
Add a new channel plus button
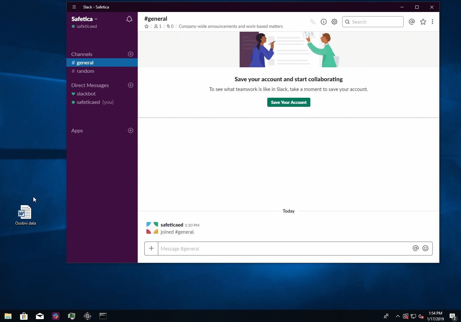coord(131,54)
